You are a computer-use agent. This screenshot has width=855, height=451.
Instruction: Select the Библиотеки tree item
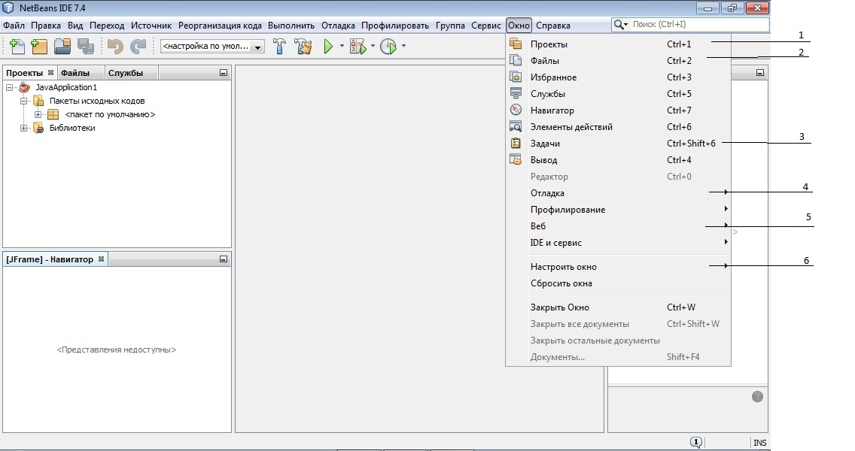click(x=72, y=128)
